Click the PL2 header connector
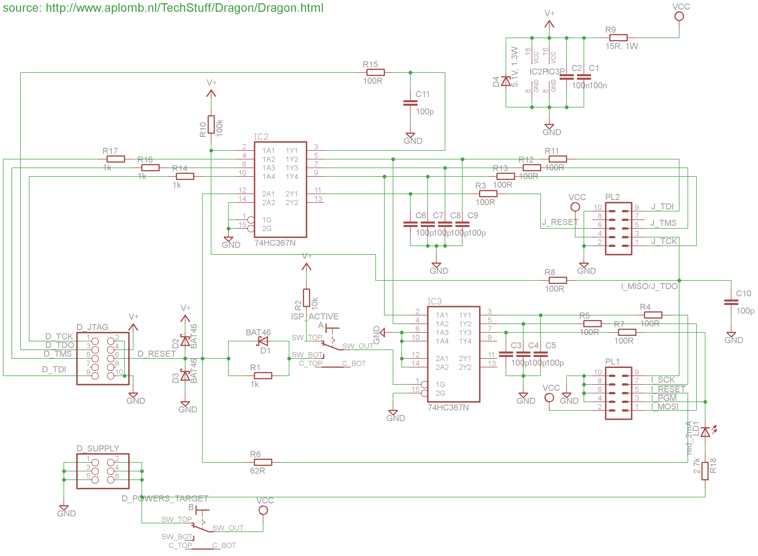The image size is (758, 556). (x=618, y=228)
